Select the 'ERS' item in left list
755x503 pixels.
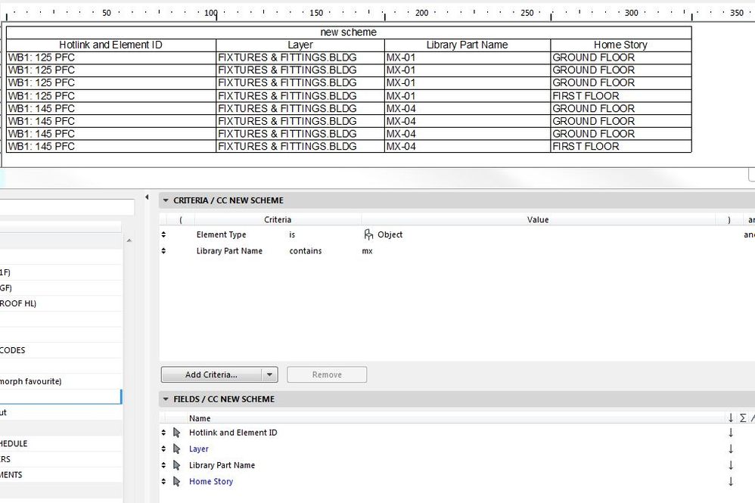[61, 459]
